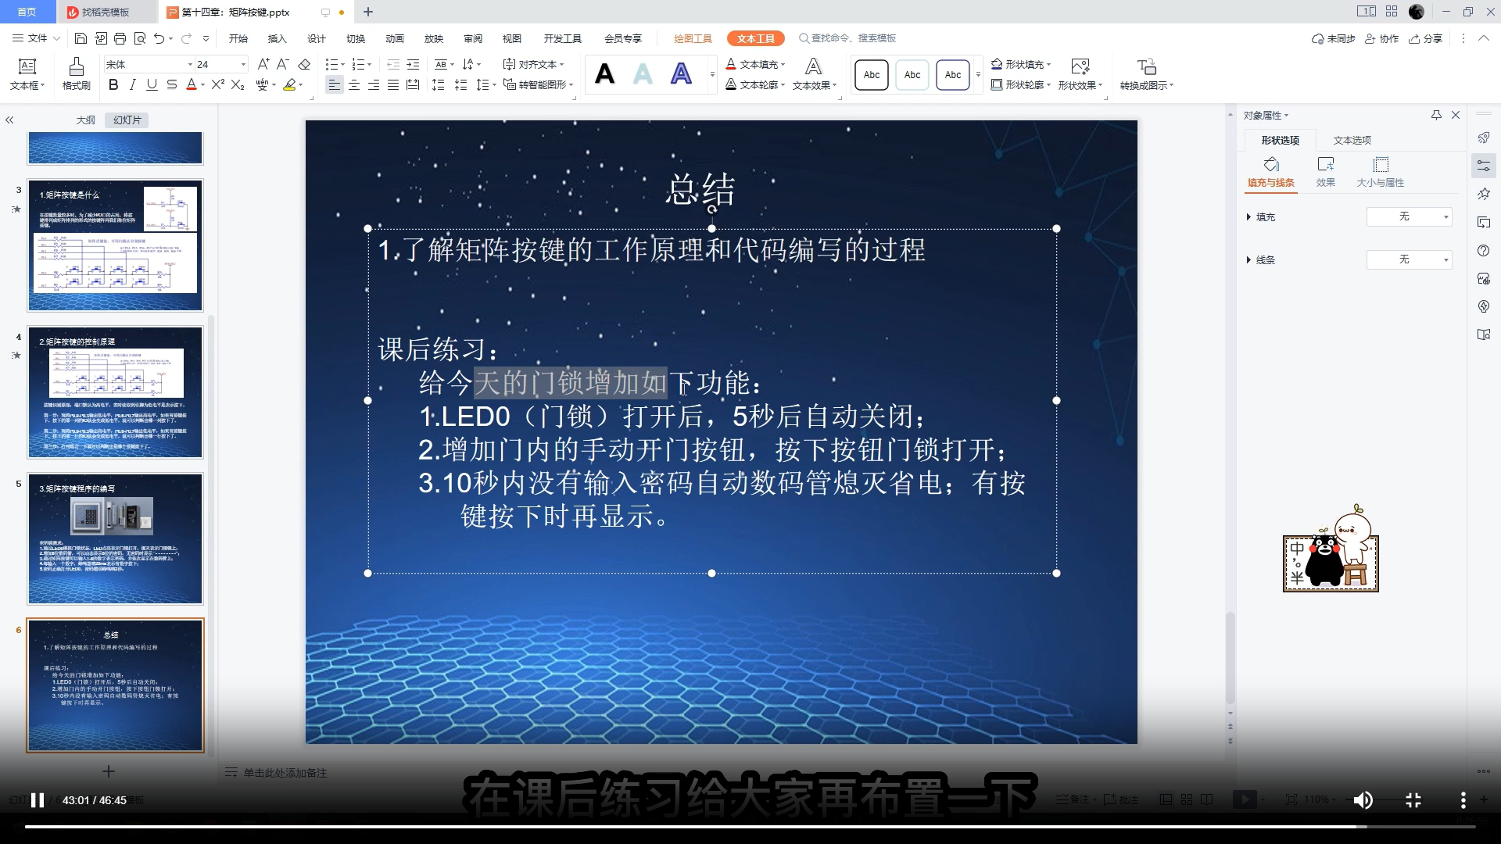Viewport: 1501px width, 844px height.
Task: Pause the video playback
Action: point(37,800)
